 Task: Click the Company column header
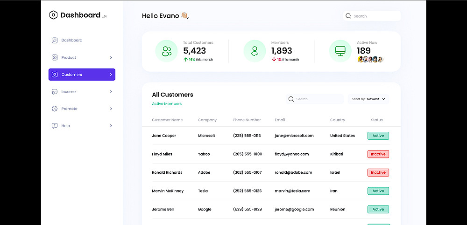pyautogui.click(x=207, y=120)
